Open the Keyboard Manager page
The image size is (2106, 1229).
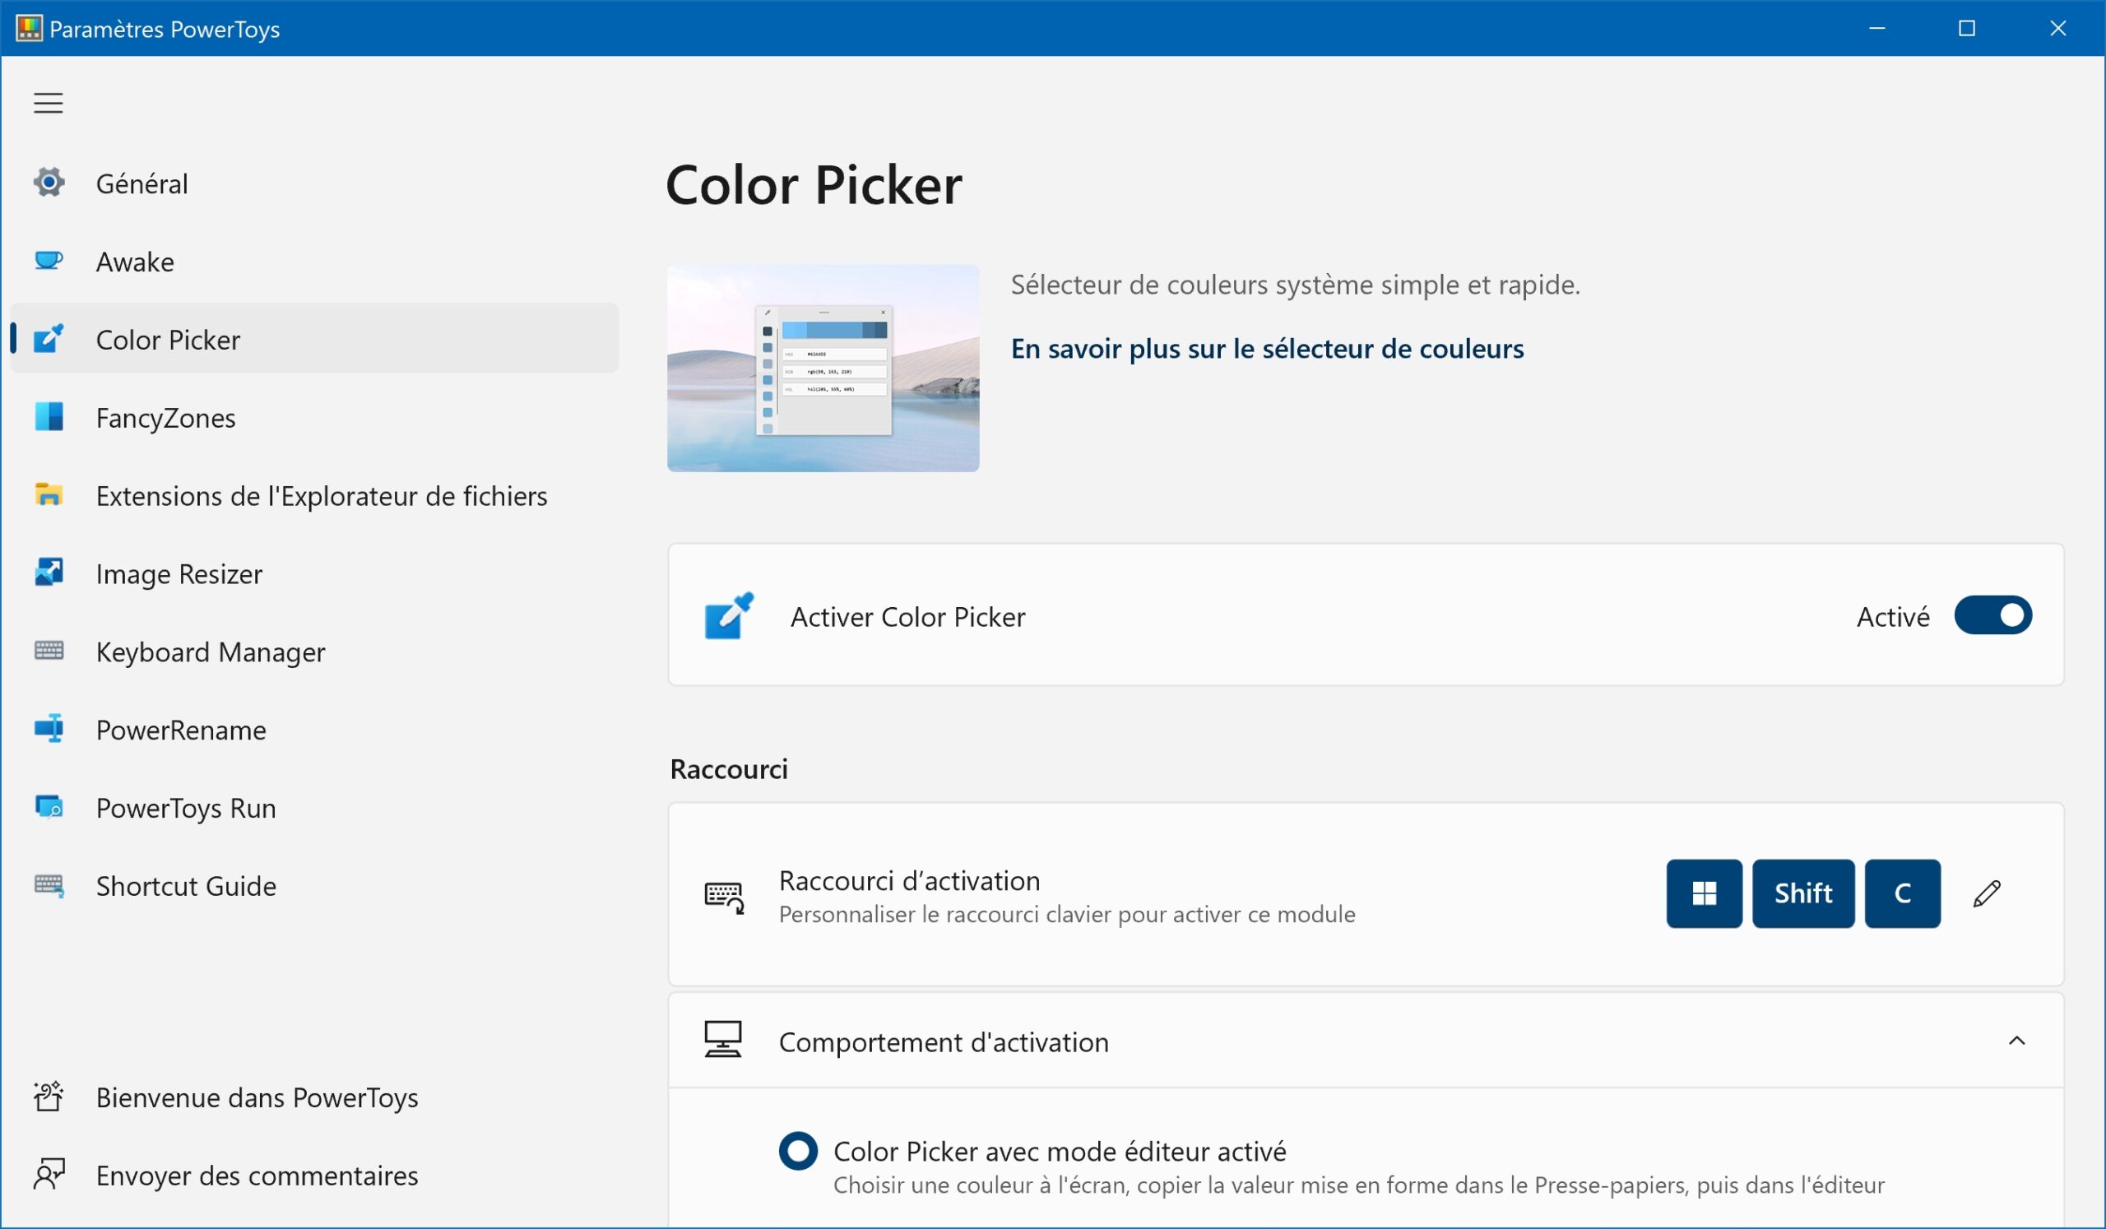(x=314, y=651)
